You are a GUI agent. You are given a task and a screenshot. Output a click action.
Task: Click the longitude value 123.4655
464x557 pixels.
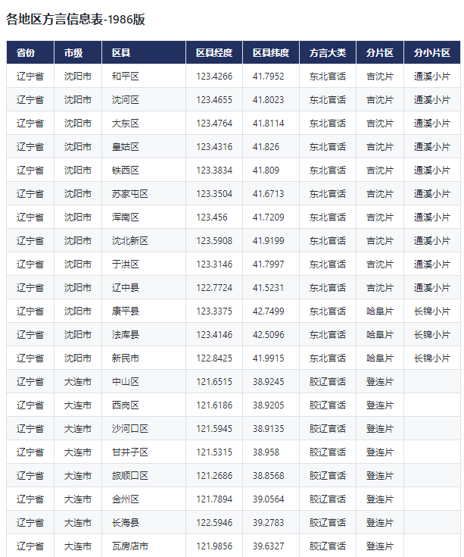point(214,100)
